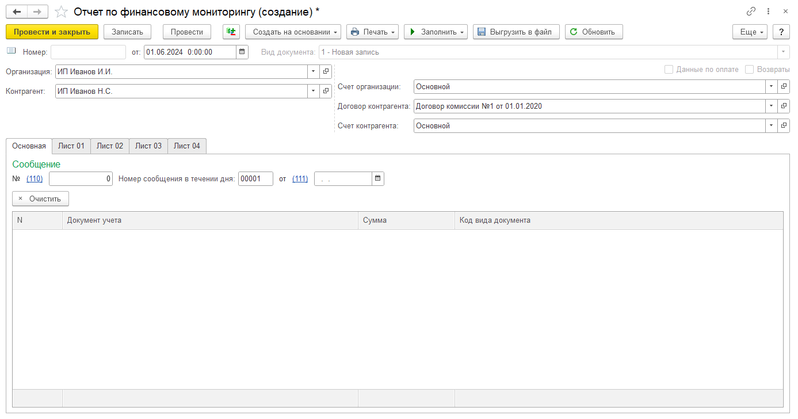Switch to the Лист 04 tab

pyautogui.click(x=187, y=146)
